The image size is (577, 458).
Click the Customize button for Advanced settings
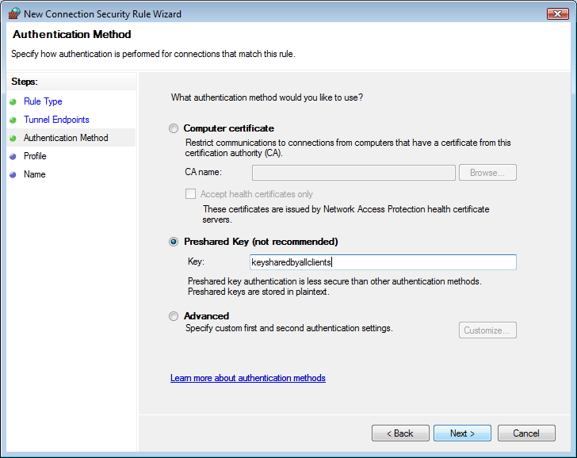[487, 330]
